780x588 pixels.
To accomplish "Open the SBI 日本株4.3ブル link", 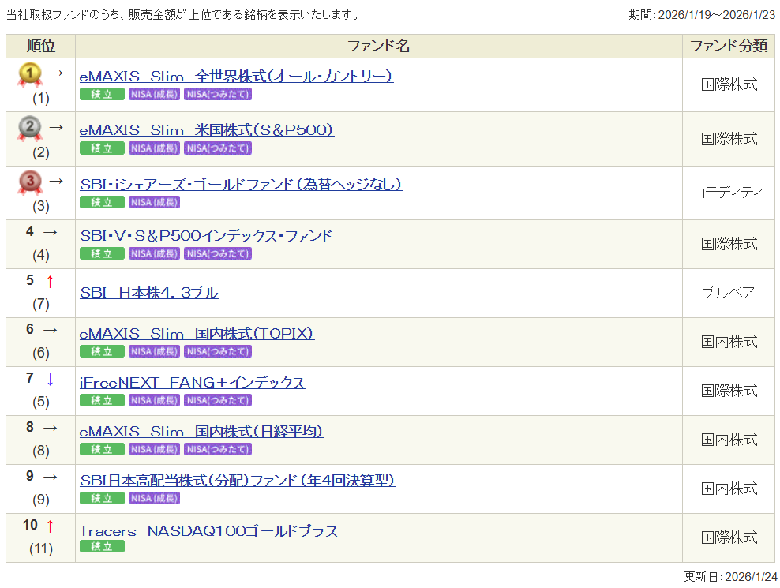I will click(x=149, y=293).
